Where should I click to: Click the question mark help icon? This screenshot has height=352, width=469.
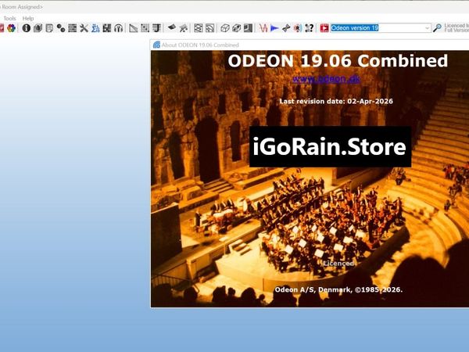coord(309,28)
